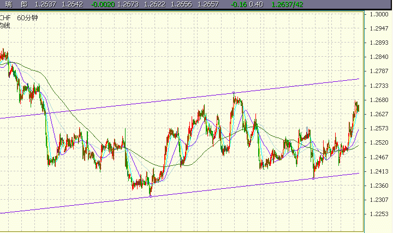Click the 60分钟 timeframe label

[28, 18]
